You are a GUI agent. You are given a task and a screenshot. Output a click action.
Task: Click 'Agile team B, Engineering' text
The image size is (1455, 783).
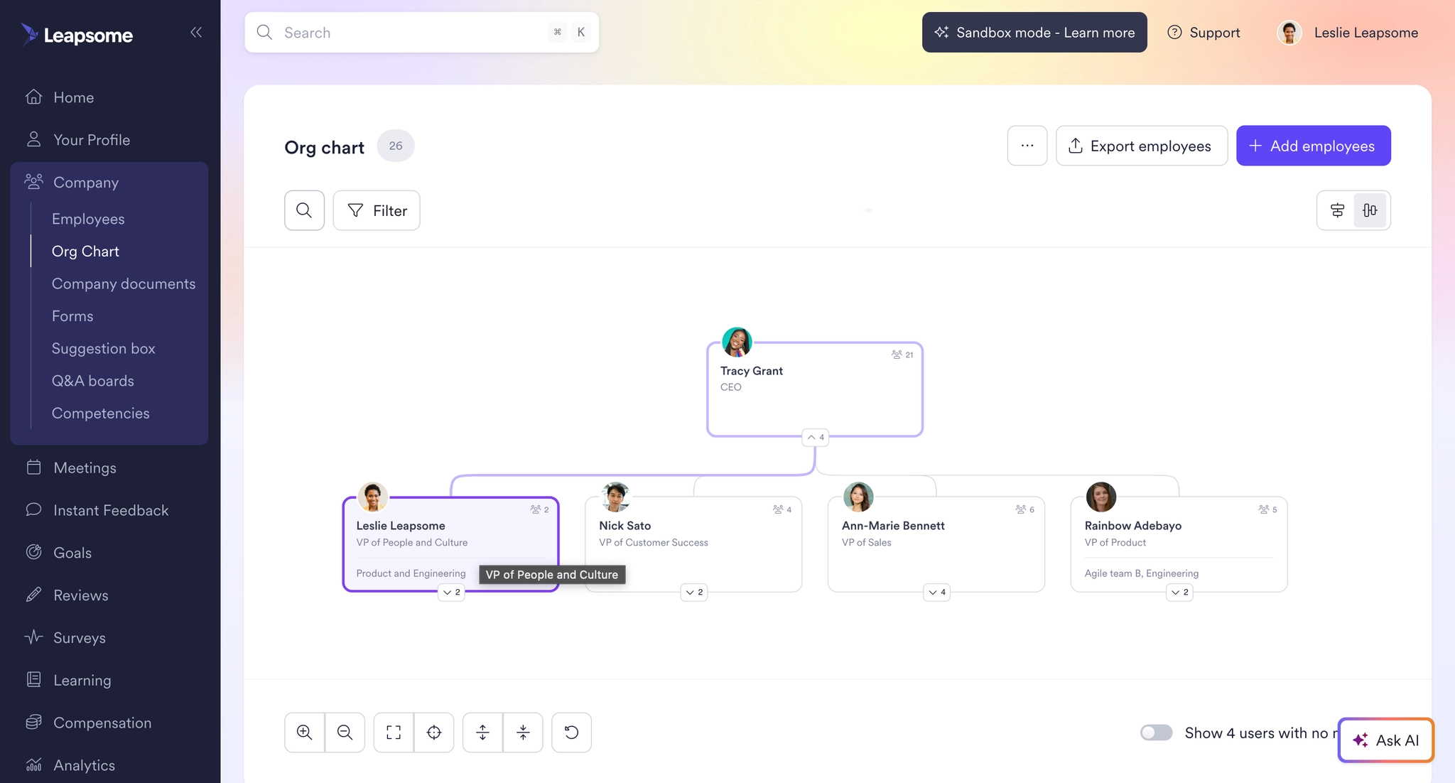pyautogui.click(x=1141, y=573)
